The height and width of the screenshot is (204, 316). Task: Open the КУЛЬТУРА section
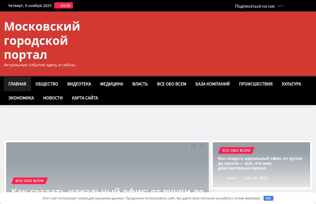tap(291, 84)
